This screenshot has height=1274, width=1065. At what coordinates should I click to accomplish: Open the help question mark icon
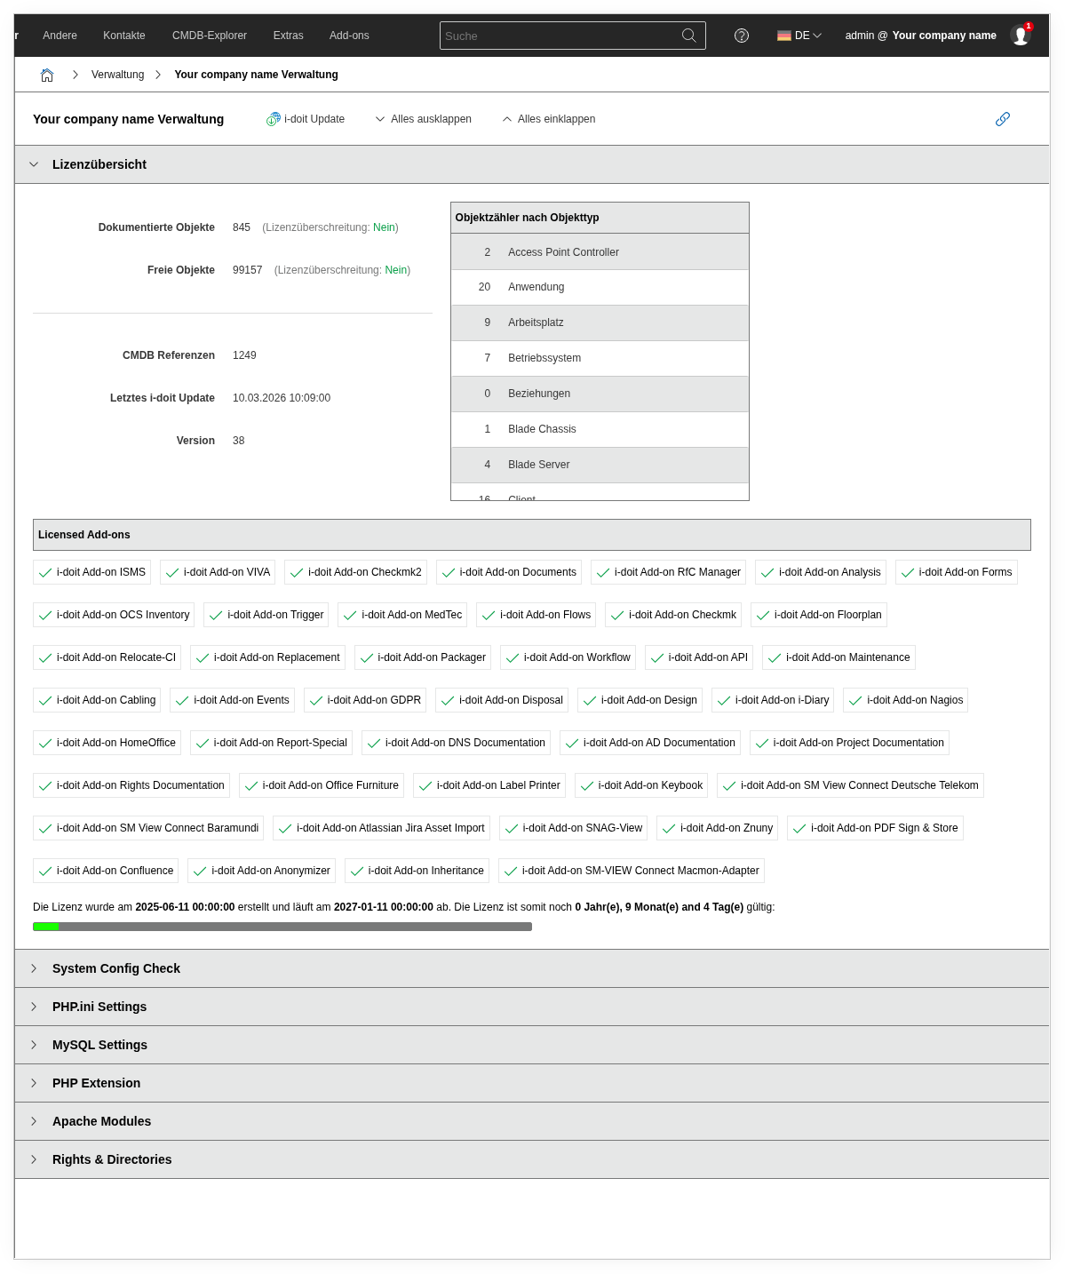(x=742, y=36)
